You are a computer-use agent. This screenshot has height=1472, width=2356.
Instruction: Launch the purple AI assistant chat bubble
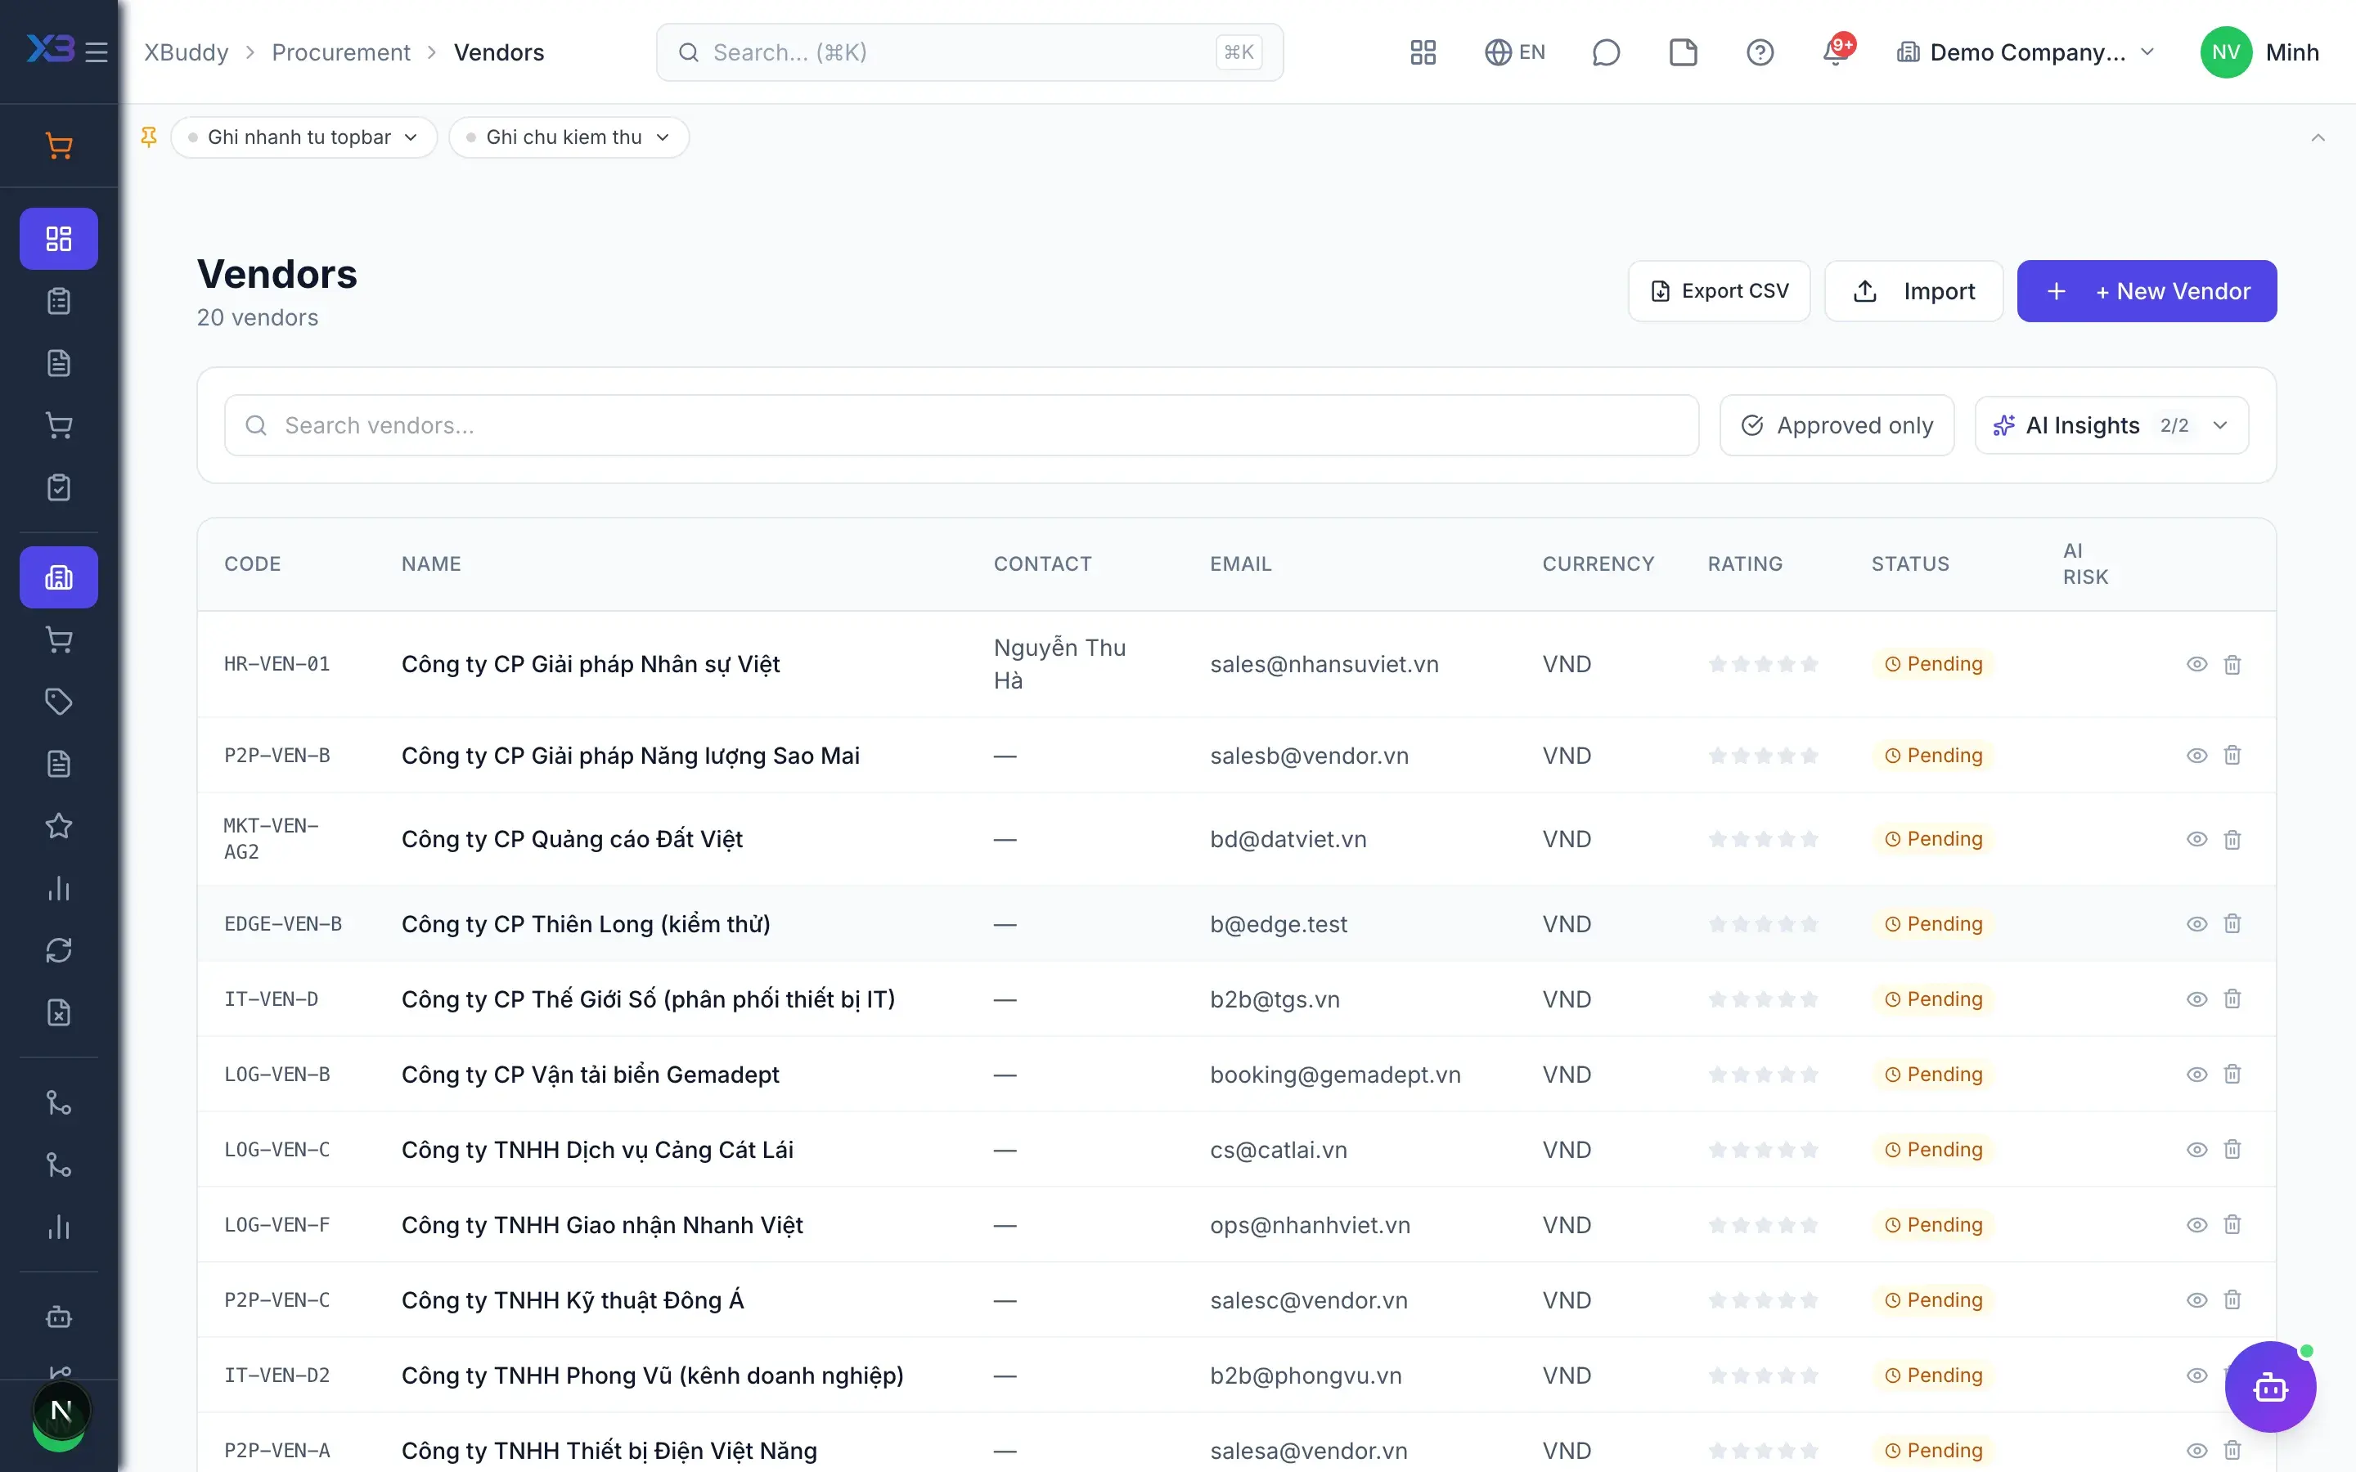point(2270,1387)
